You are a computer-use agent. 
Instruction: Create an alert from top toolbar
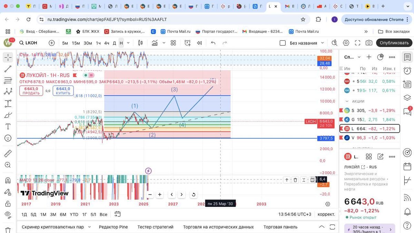pyautogui.click(x=187, y=43)
